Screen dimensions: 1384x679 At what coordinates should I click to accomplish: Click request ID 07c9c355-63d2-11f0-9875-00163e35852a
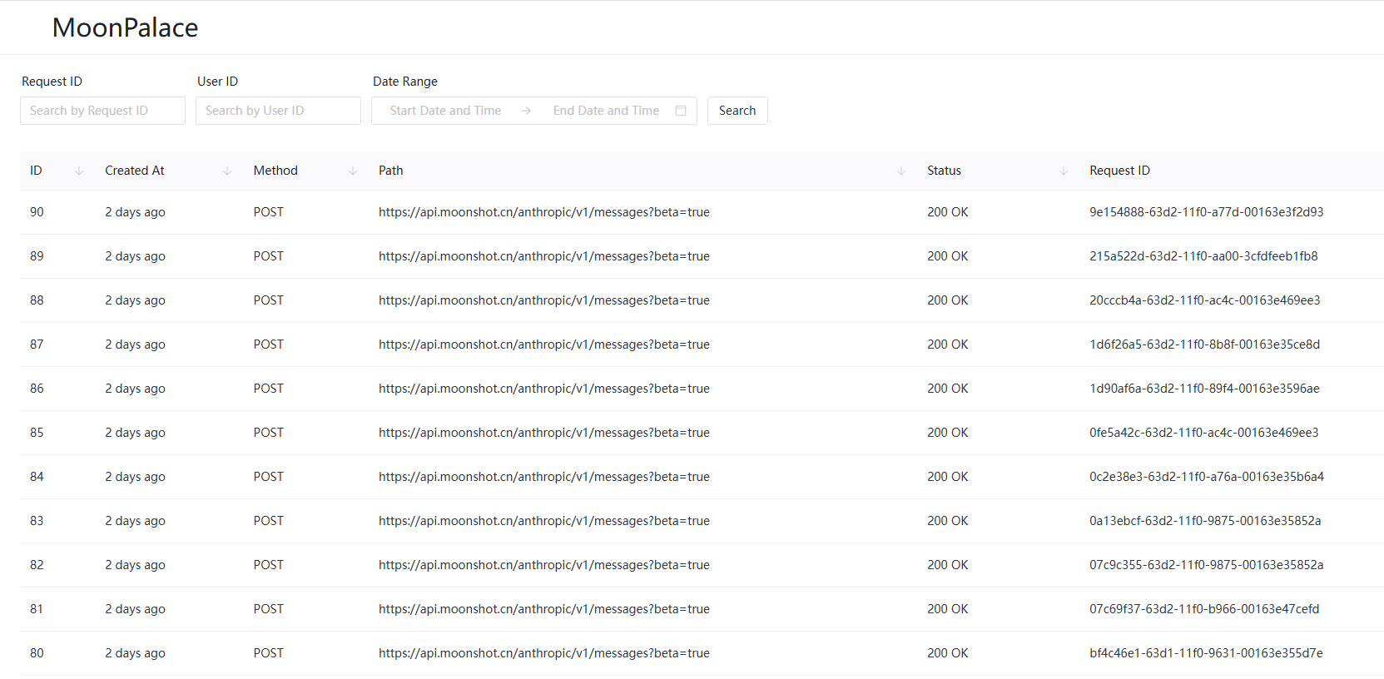1206,565
